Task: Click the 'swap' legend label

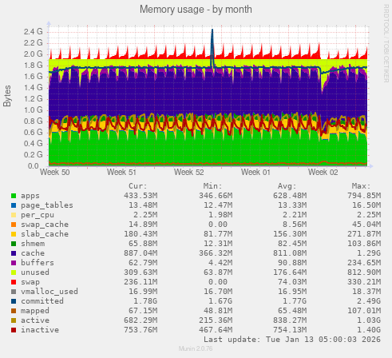Action: point(30,282)
